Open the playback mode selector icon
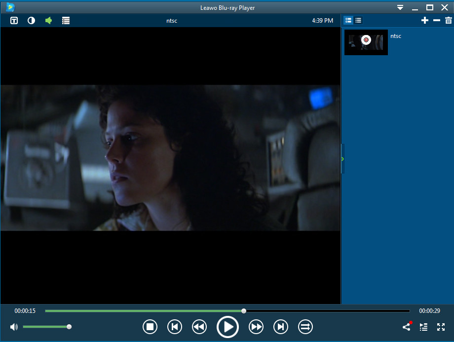This screenshot has height=342, width=454. [305, 327]
